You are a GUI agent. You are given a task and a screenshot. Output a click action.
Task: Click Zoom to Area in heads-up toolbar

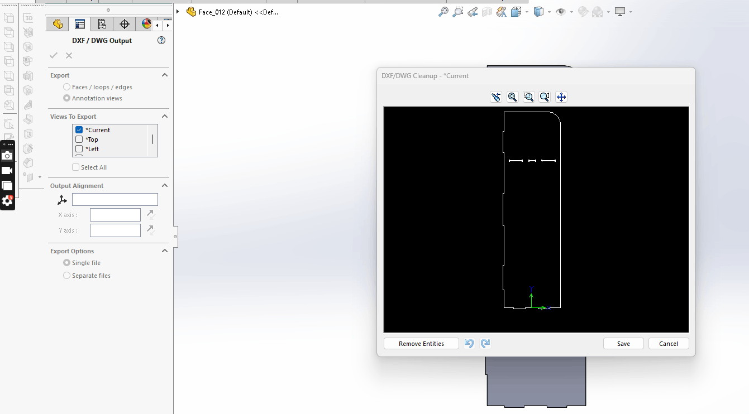[457, 12]
